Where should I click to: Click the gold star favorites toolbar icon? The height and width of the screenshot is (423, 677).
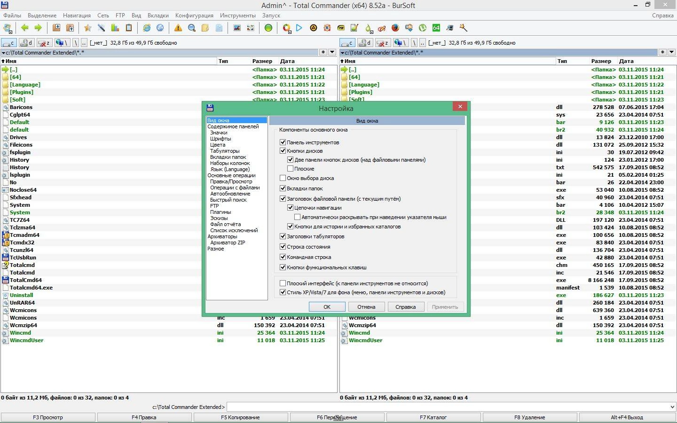(87, 28)
